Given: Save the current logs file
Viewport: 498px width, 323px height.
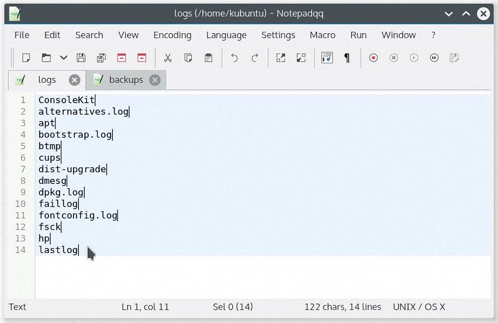Looking at the screenshot, I should (81, 58).
